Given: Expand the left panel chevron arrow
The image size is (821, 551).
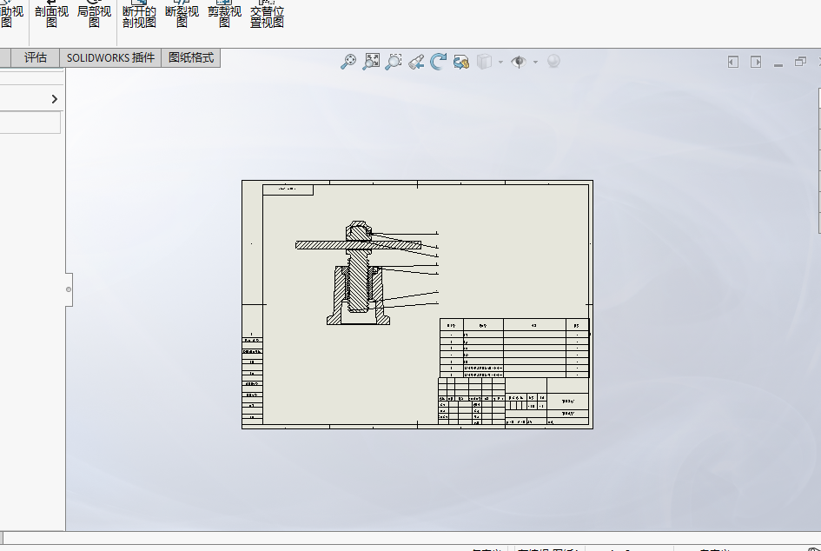Looking at the screenshot, I should point(54,99).
